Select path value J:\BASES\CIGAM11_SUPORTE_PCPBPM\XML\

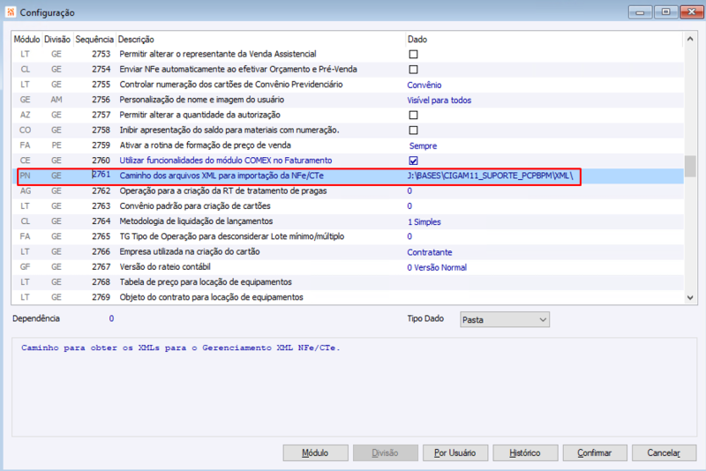point(490,176)
